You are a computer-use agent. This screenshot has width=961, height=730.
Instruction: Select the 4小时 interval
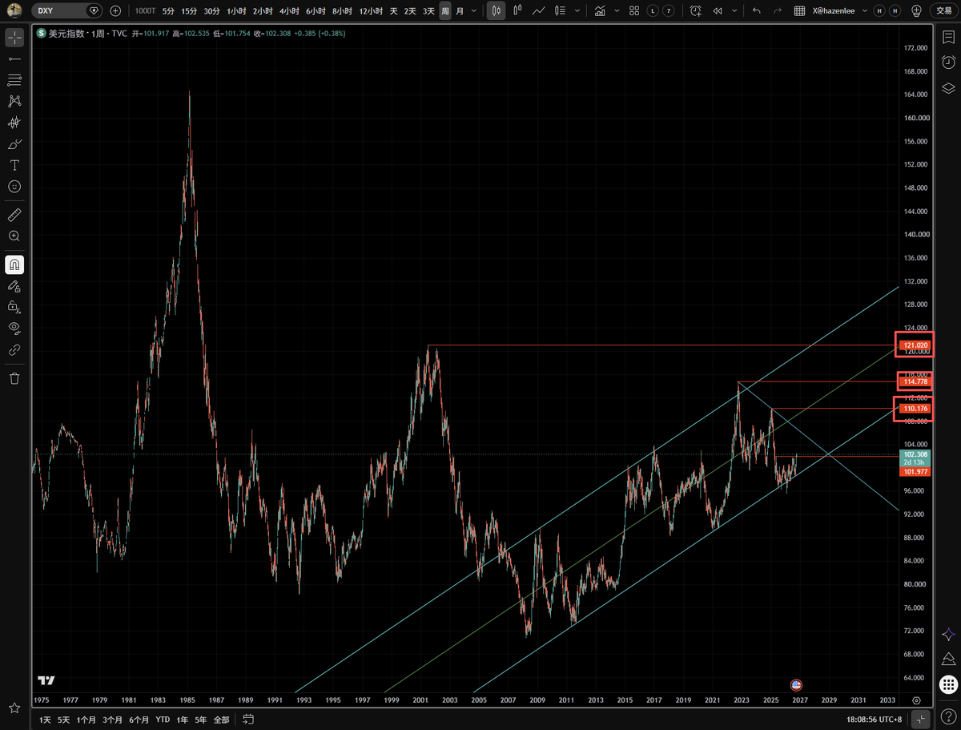click(288, 10)
